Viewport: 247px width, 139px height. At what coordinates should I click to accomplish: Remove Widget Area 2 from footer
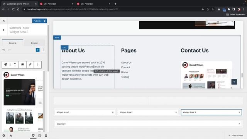(176, 112)
